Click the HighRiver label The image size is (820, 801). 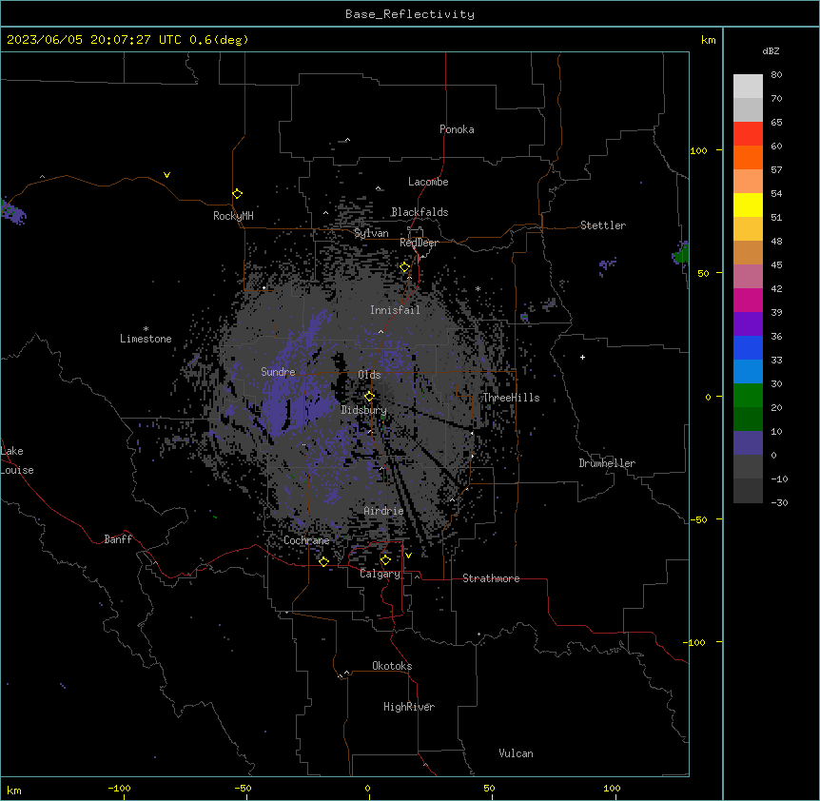point(409,707)
